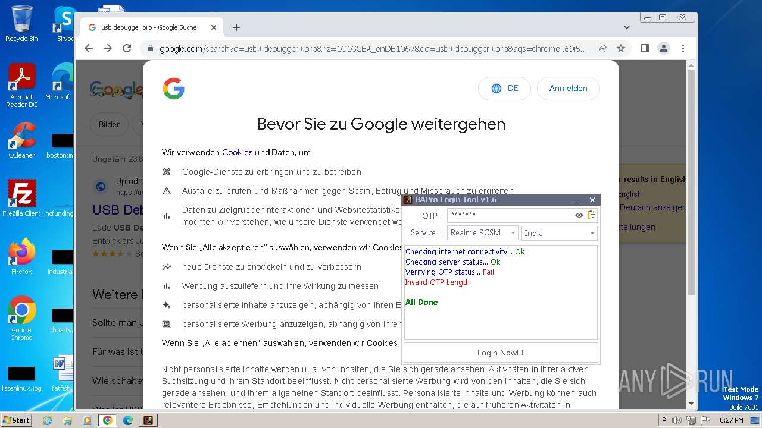Click the Google G logo in dialog
762x428 pixels.
tap(174, 89)
